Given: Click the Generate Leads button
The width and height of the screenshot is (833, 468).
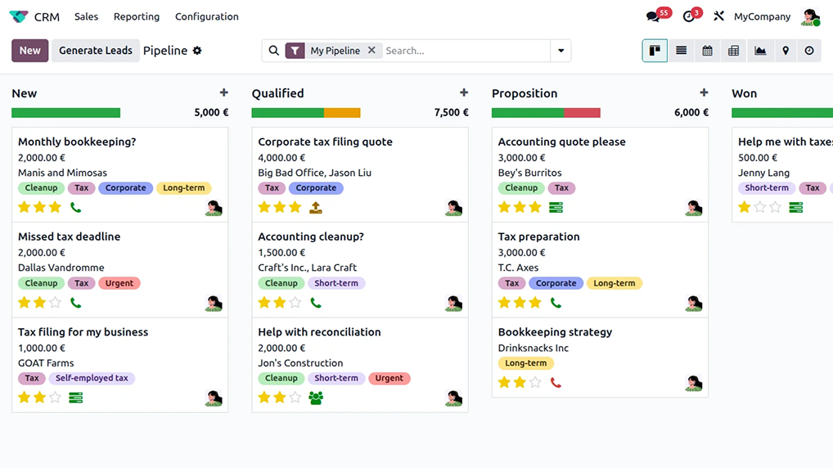Looking at the screenshot, I should [95, 51].
